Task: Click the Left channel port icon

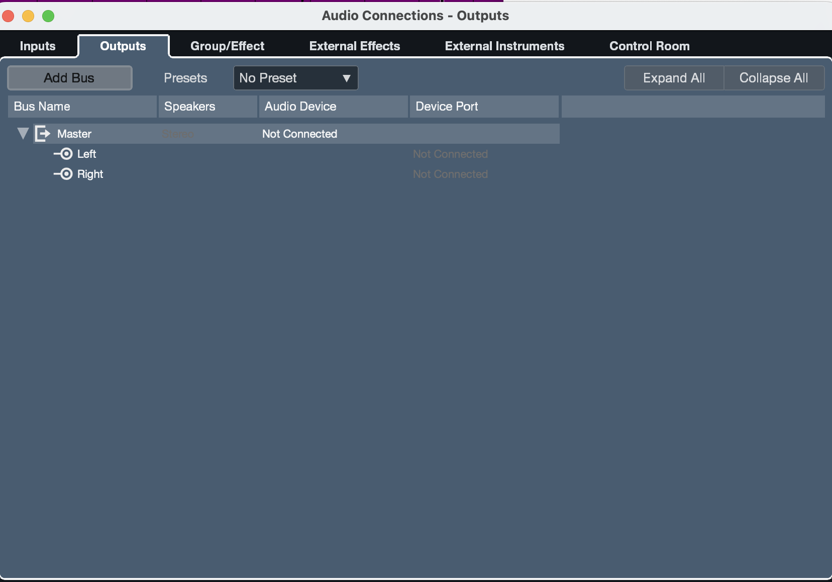Action: (63, 154)
